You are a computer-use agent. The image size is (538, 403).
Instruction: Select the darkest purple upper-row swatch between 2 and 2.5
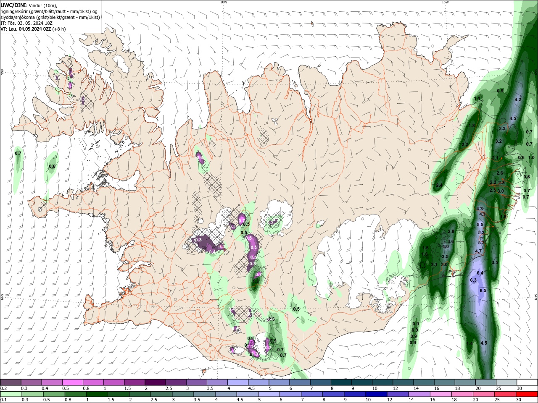pos(155,382)
